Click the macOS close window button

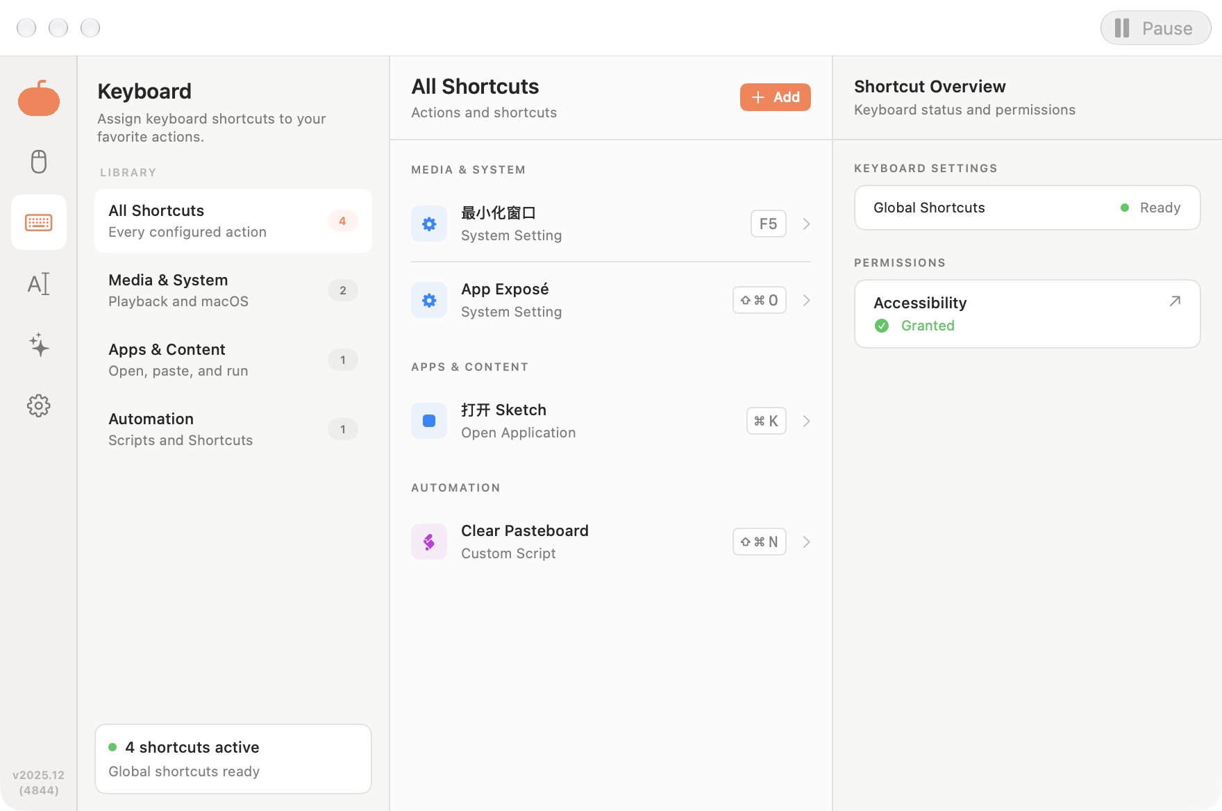point(26,28)
